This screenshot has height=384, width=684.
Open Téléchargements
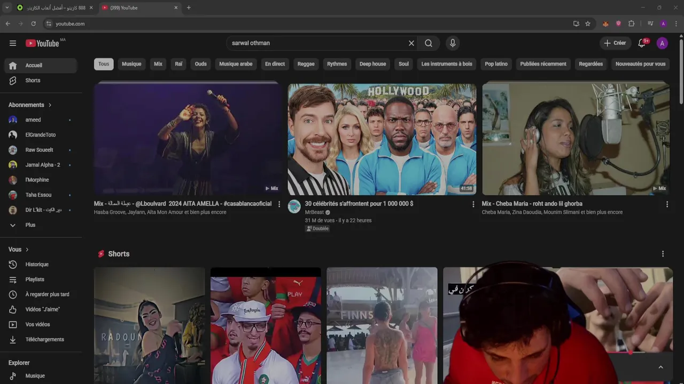[x=41, y=339]
